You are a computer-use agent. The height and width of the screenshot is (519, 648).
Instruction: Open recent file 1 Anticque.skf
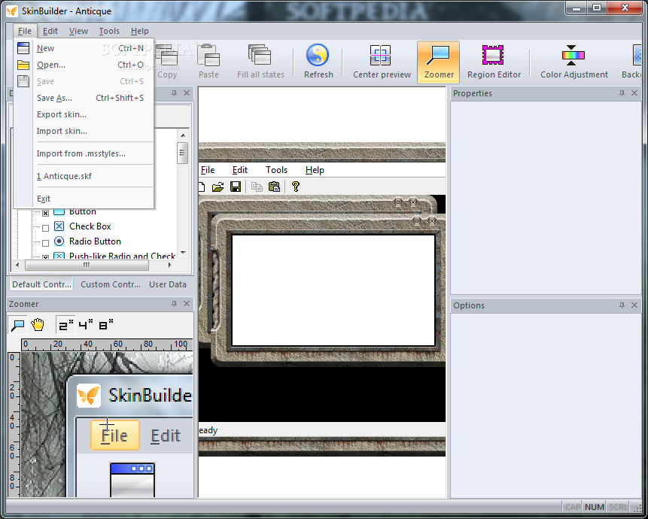(x=84, y=176)
